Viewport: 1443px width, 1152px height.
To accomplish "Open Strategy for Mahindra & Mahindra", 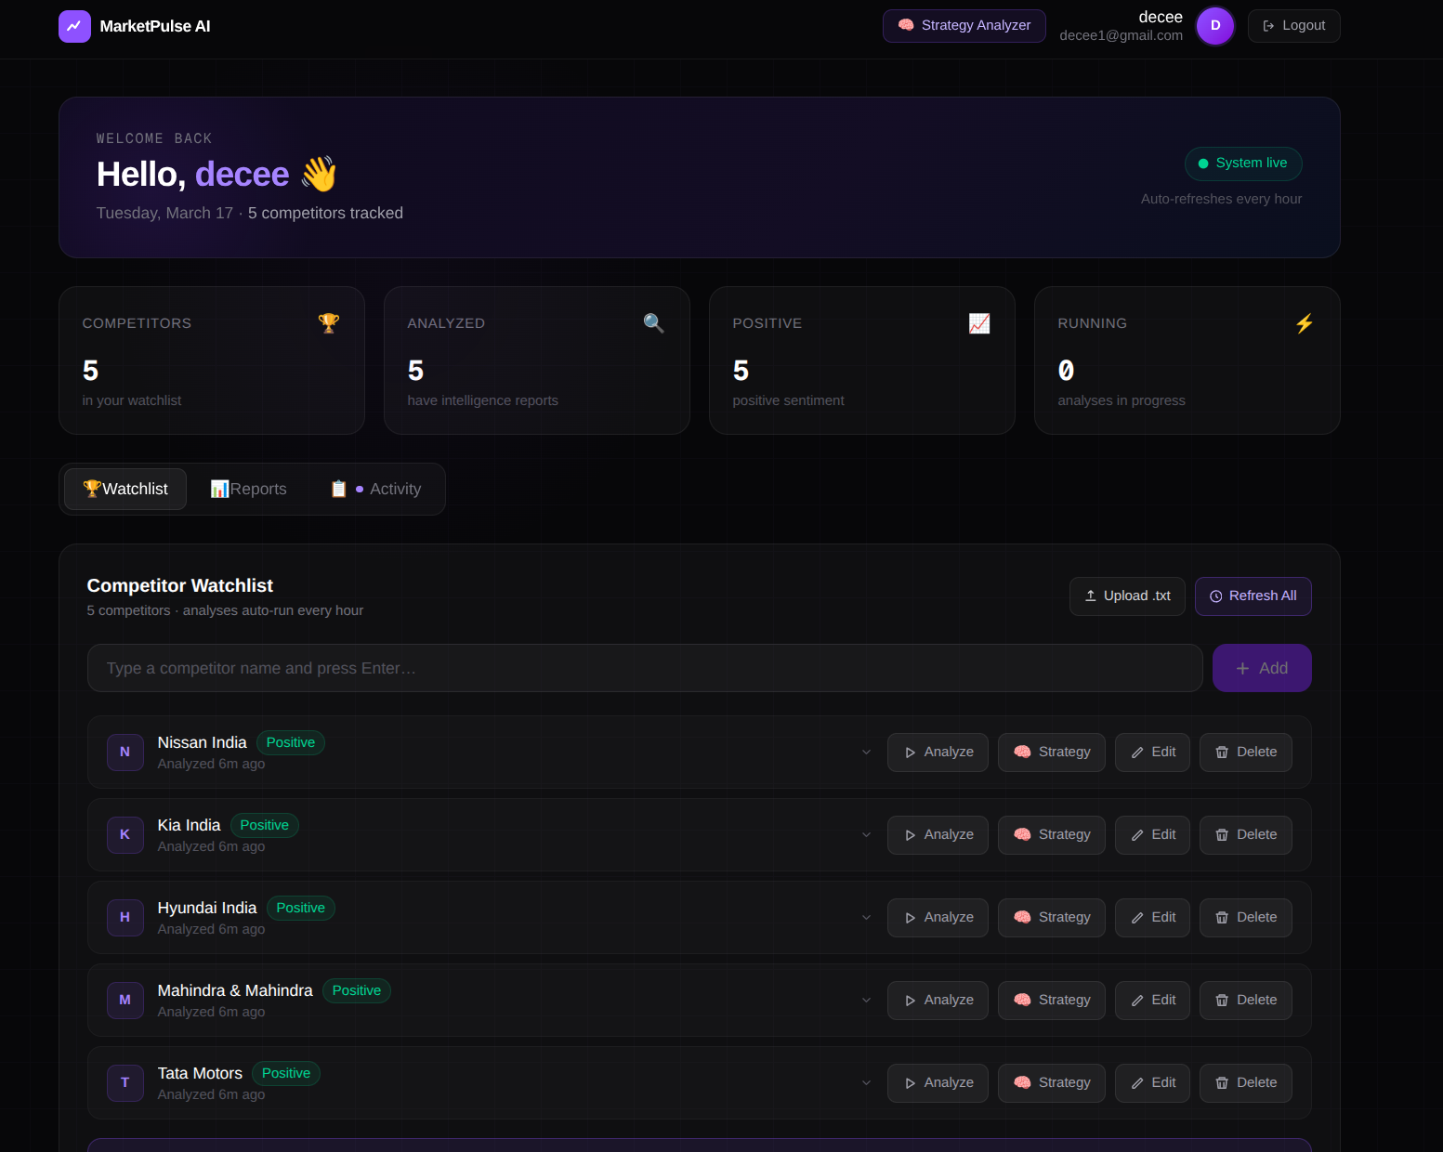I will click(1052, 1001).
